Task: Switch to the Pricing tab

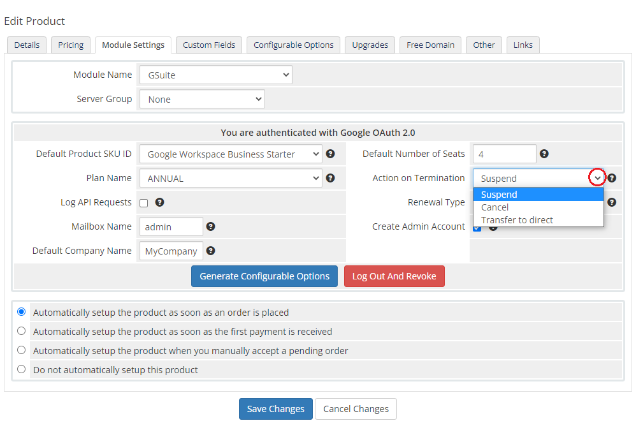Action: (71, 45)
